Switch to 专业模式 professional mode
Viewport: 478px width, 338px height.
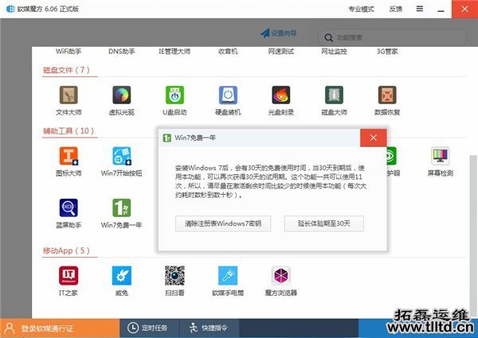coord(361,9)
